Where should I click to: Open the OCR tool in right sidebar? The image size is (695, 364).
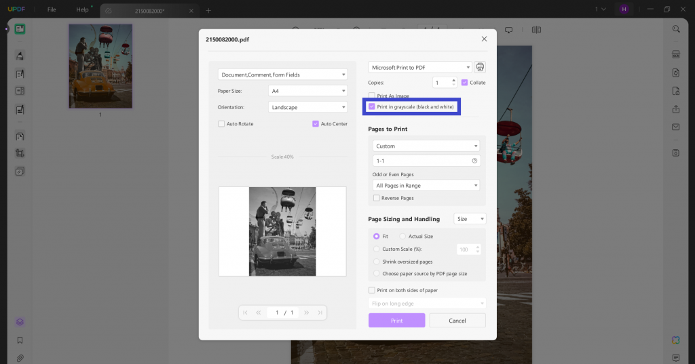[676, 54]
